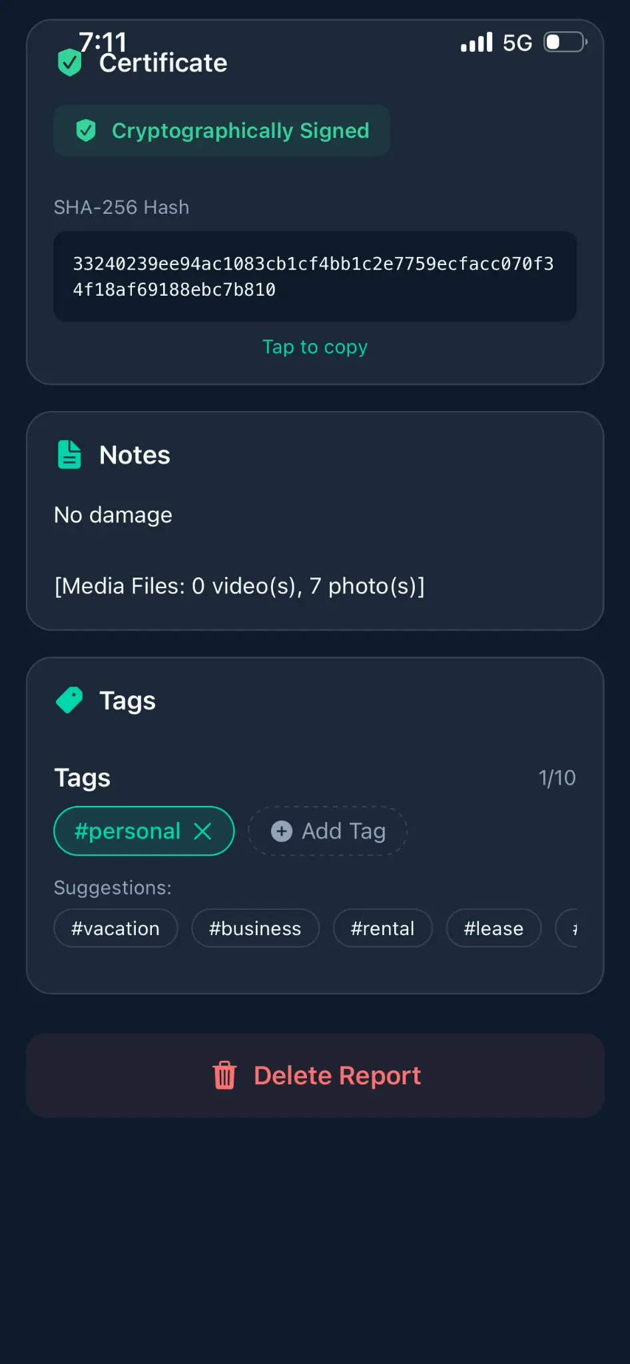Tap the partially visible suggestion tag

pos(569,928)
